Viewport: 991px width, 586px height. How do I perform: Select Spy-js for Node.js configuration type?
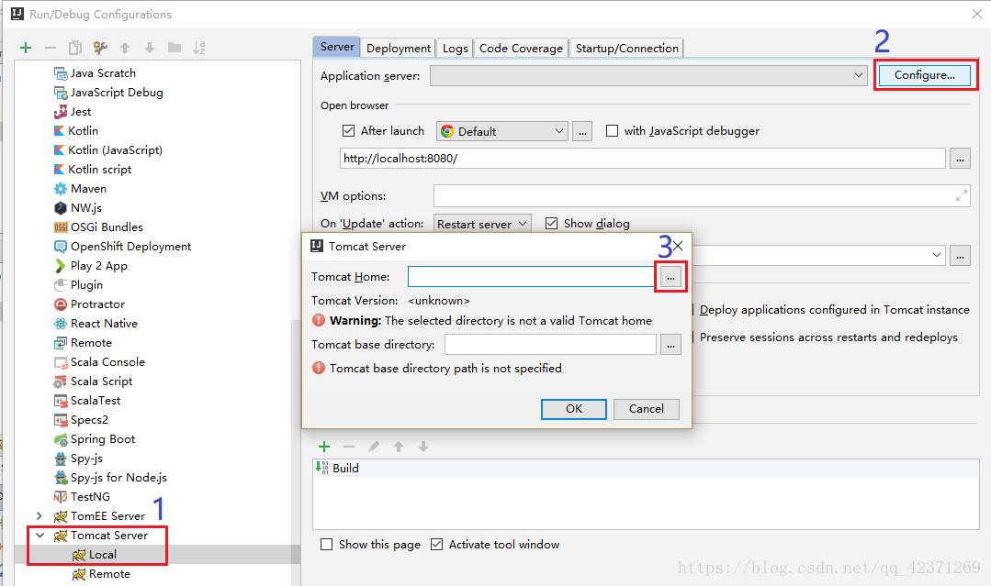[110, 478]
